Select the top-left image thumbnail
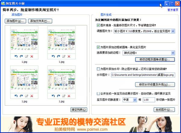 coord(24,40)
